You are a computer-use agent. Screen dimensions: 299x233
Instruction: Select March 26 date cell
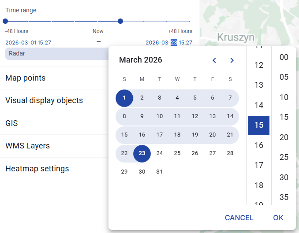[x=195, y=153]
